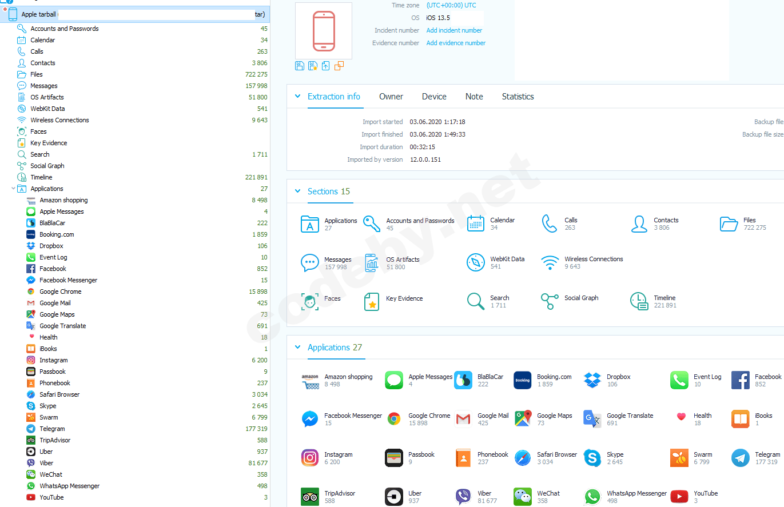The width and height of the screenshot is (784, 507).
Task: Select the BlaBlaCar row in the tree
Action: tap(135, 223)
